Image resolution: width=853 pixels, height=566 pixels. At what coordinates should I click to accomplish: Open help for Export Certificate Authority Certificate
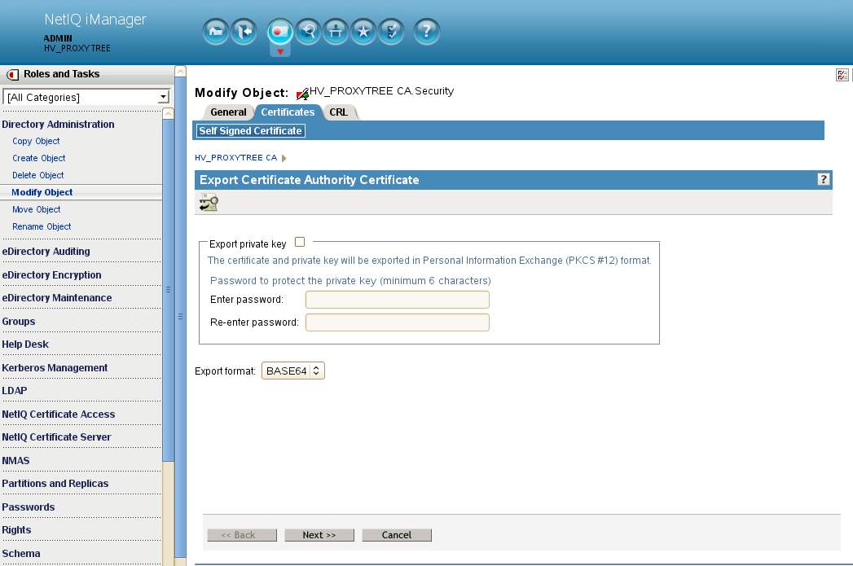click(x=824, y=179)
